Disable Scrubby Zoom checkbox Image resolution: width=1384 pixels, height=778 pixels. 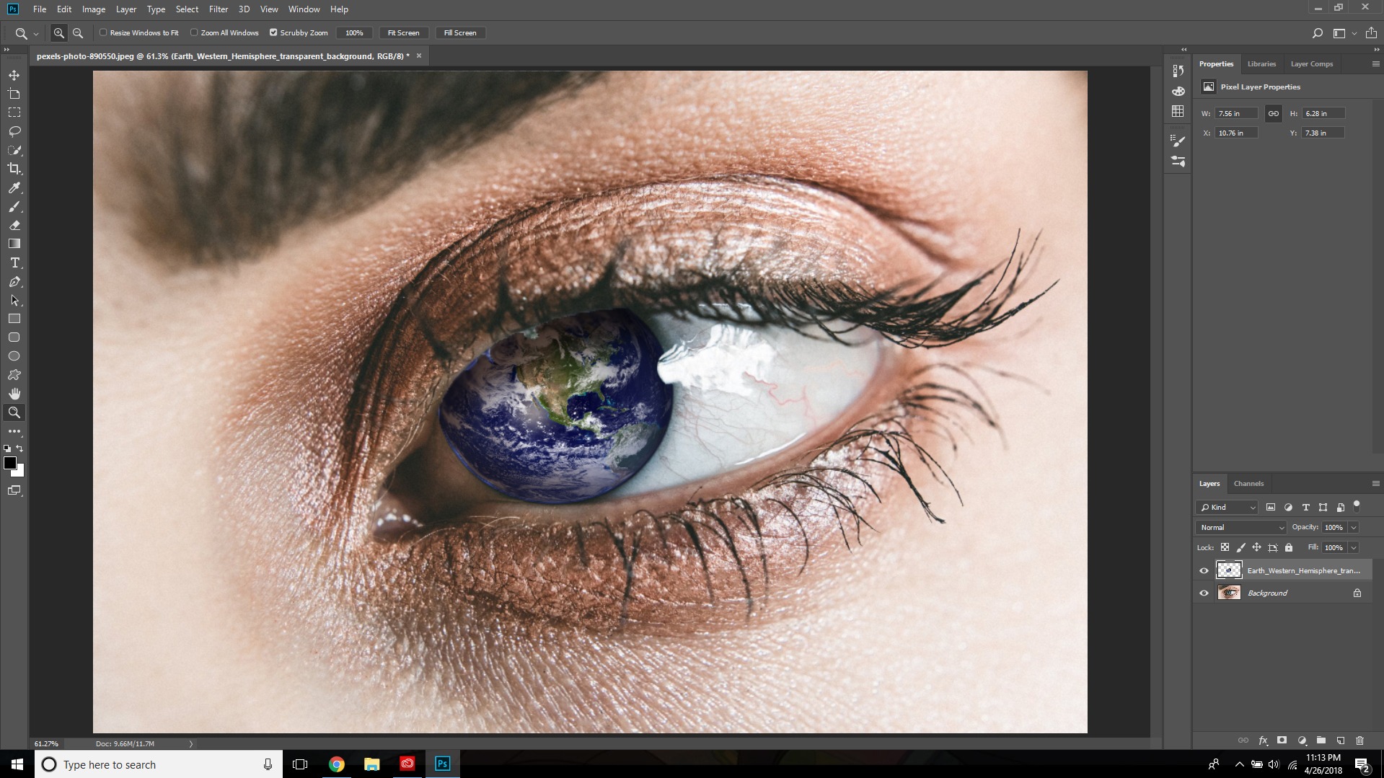point(273,32)
